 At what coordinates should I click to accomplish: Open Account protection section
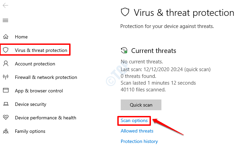[x=35, y=64]
